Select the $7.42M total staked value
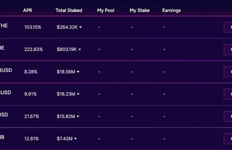Image resolution: width=232 pixels, height=150 pixels. (65, 139)
